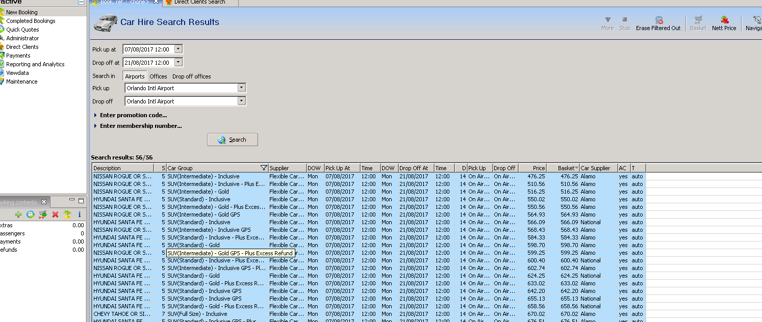
Task: Open the Drop off airport dropdown
Action: coord(242,101)
